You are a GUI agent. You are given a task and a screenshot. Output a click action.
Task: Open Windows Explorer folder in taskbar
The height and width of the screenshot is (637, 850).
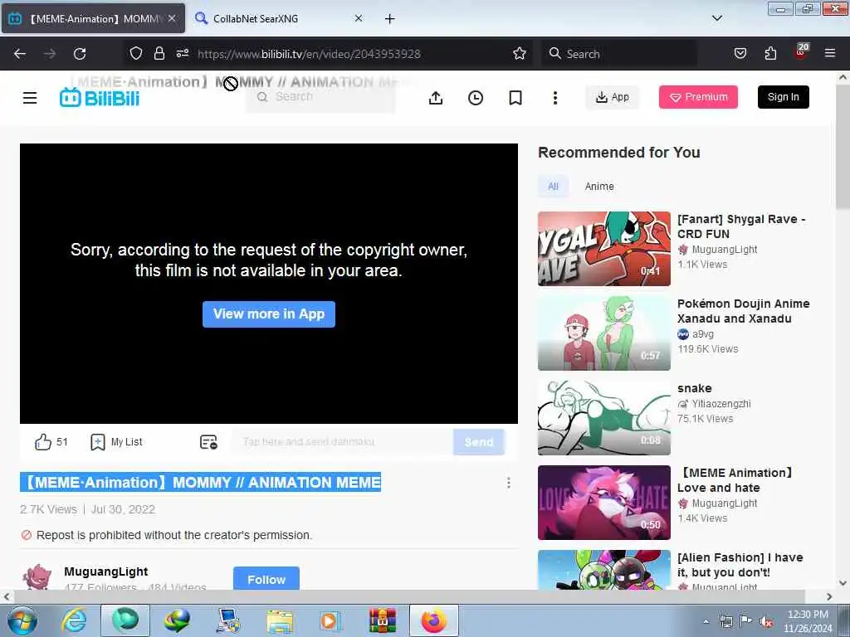pyautogui.click(x=280, y=620)
